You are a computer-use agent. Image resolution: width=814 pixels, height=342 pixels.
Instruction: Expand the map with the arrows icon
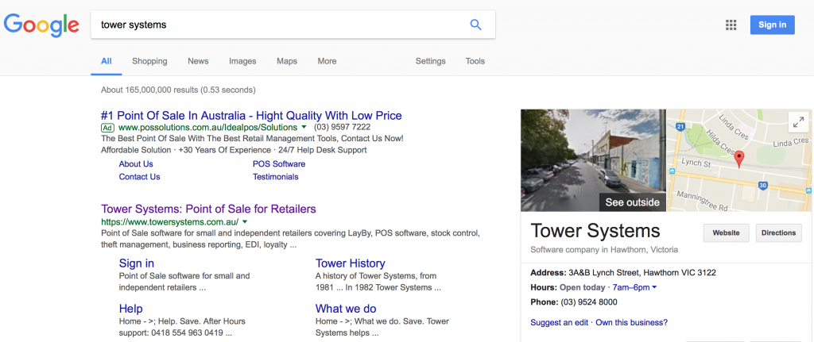797,123
